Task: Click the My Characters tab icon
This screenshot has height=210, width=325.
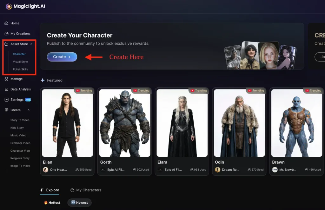Action: click(x=72, y=190)
